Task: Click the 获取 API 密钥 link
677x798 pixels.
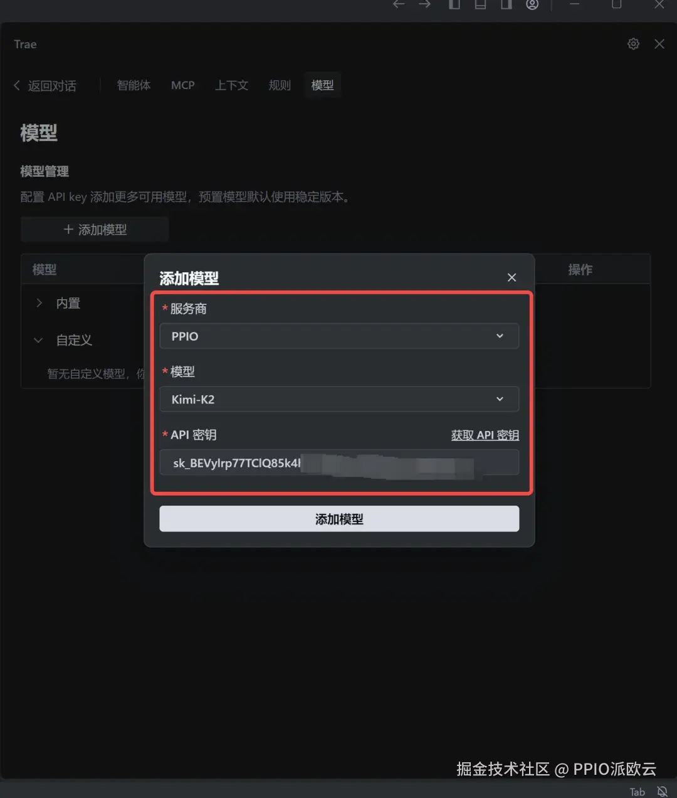Action: point(485,435)
